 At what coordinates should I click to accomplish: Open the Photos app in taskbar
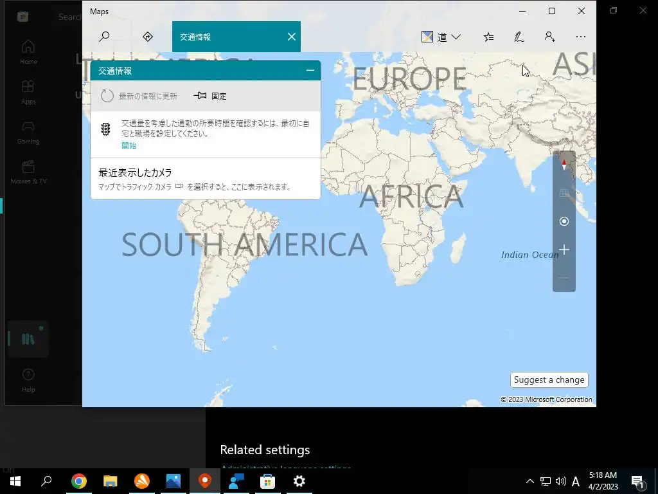[173, 481]
